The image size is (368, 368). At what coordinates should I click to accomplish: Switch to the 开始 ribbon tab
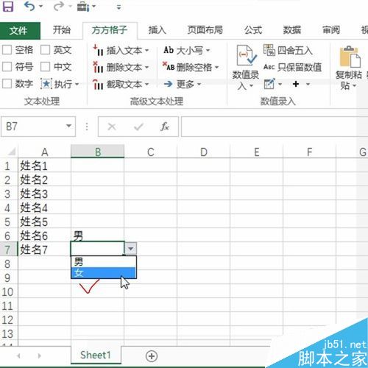(x=62, y=30)
